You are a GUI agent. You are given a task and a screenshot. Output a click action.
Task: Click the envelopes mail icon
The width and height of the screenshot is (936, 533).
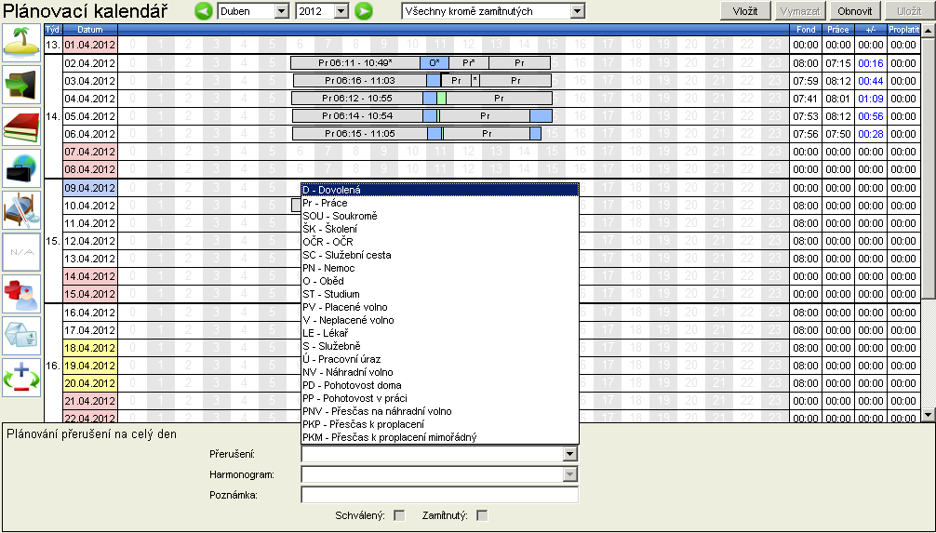click(21, 336)
